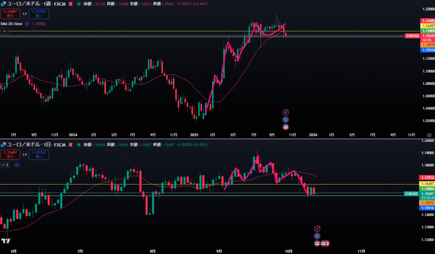Click the EURUSD price label on weekly price axis
This screenshot has width=435, height=254.
412,37
